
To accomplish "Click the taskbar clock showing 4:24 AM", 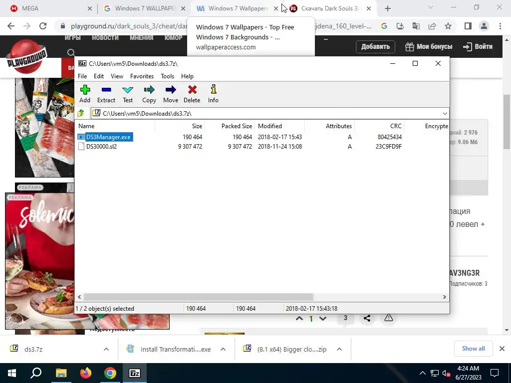I will tap(468, 373).
